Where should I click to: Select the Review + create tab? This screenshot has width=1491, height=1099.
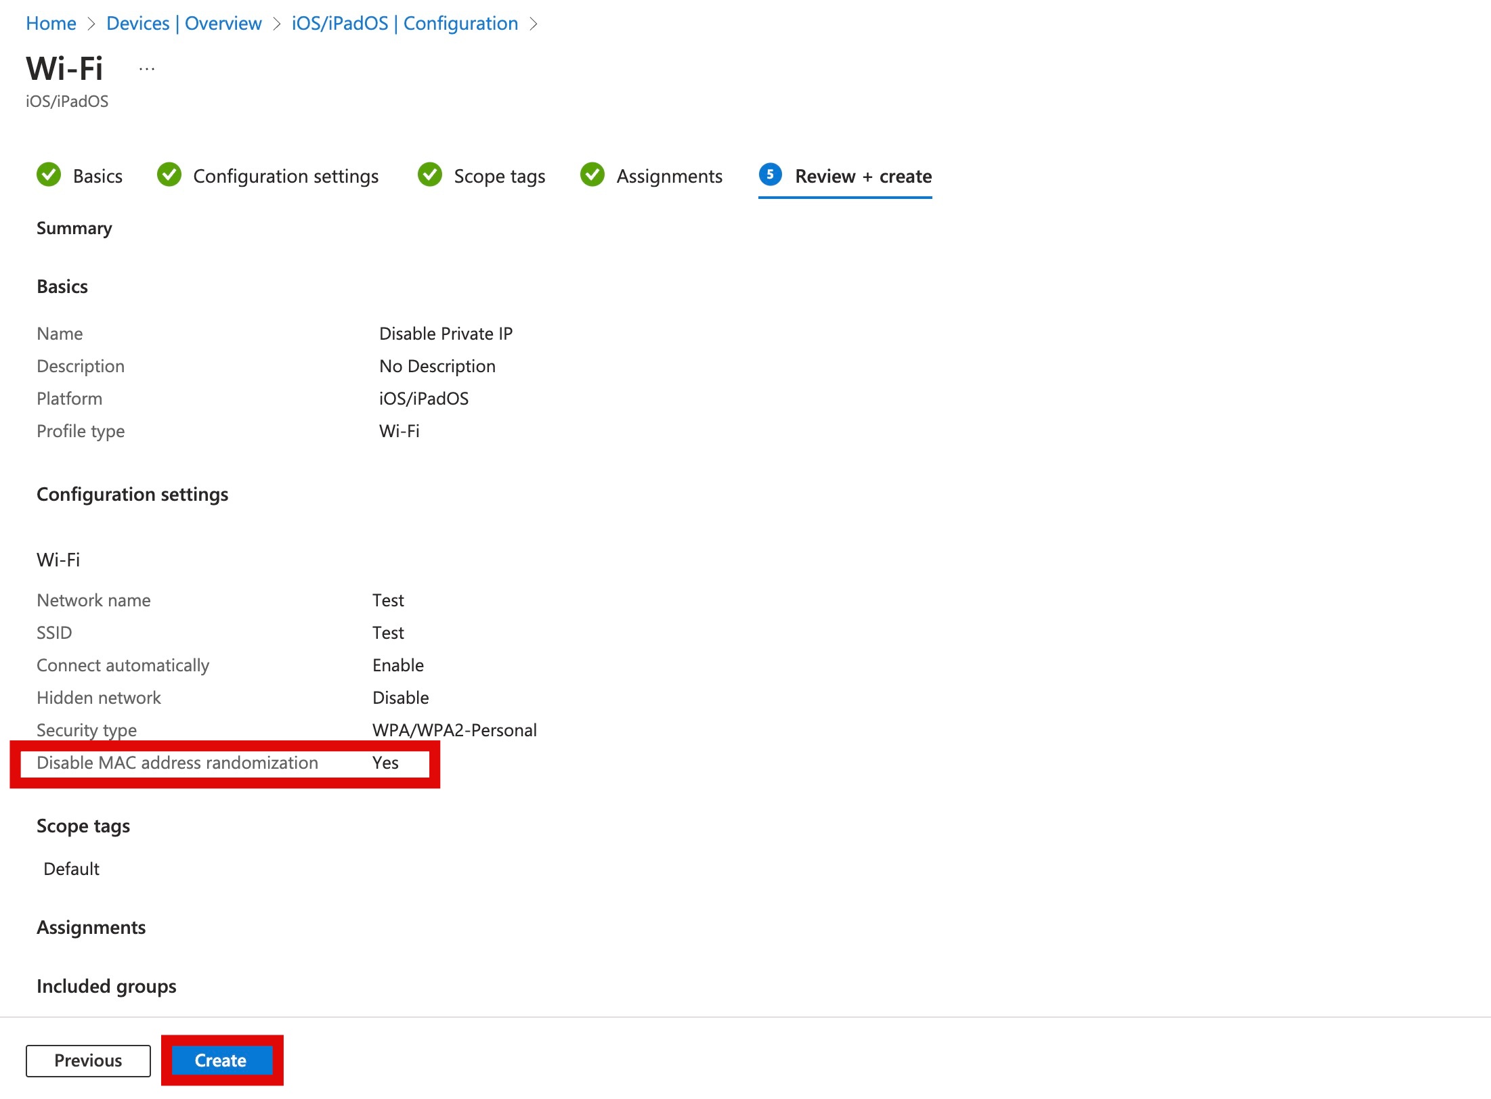pyautogui.click(x=863, y=177)
